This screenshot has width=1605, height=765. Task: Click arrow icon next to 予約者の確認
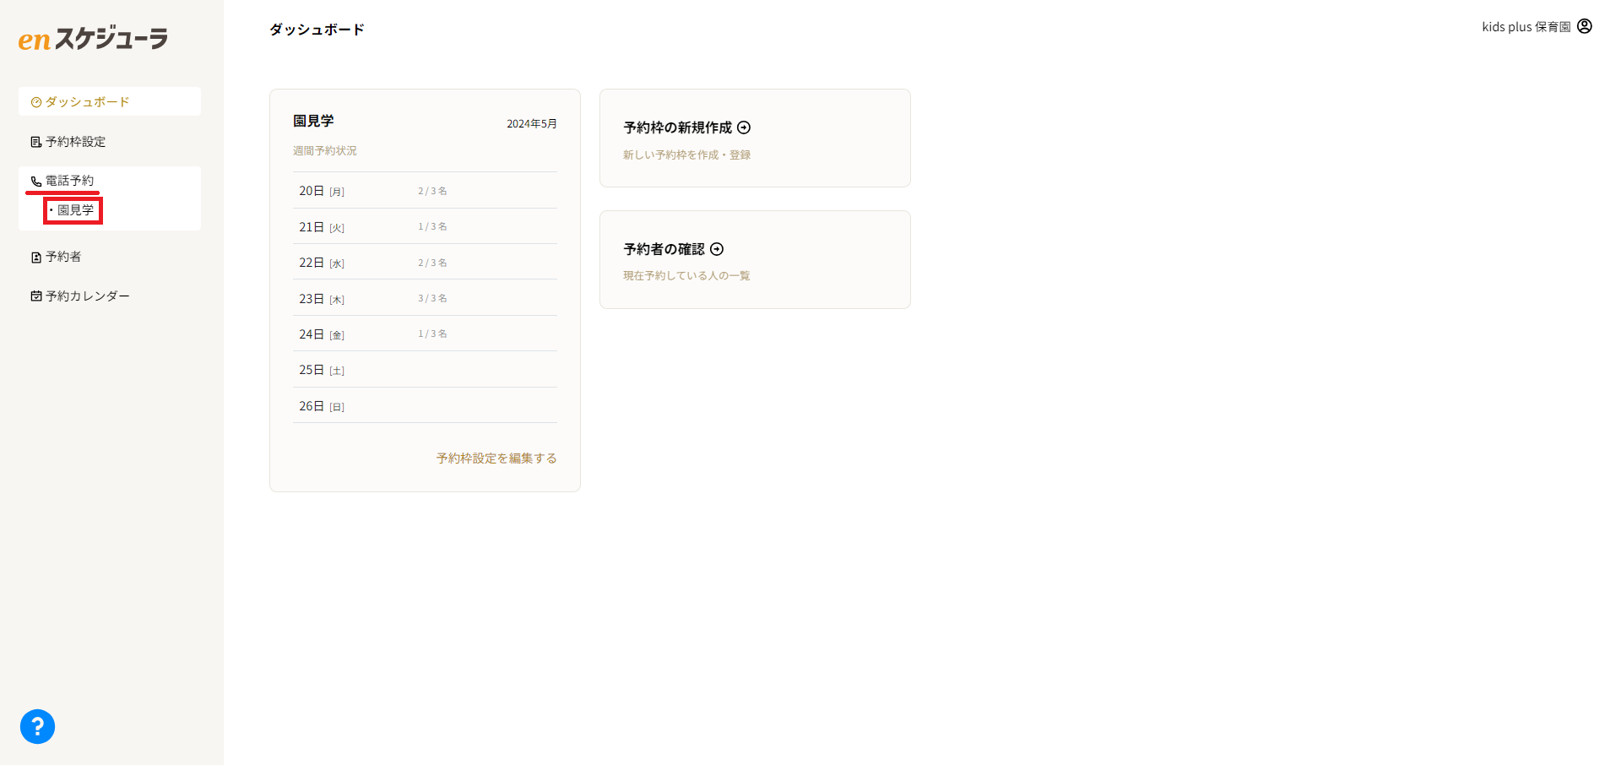click(x=717, y=249)
